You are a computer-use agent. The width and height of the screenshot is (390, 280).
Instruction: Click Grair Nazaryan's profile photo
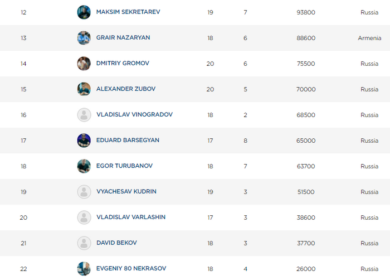pyautogui.click(x=84, y=38)
